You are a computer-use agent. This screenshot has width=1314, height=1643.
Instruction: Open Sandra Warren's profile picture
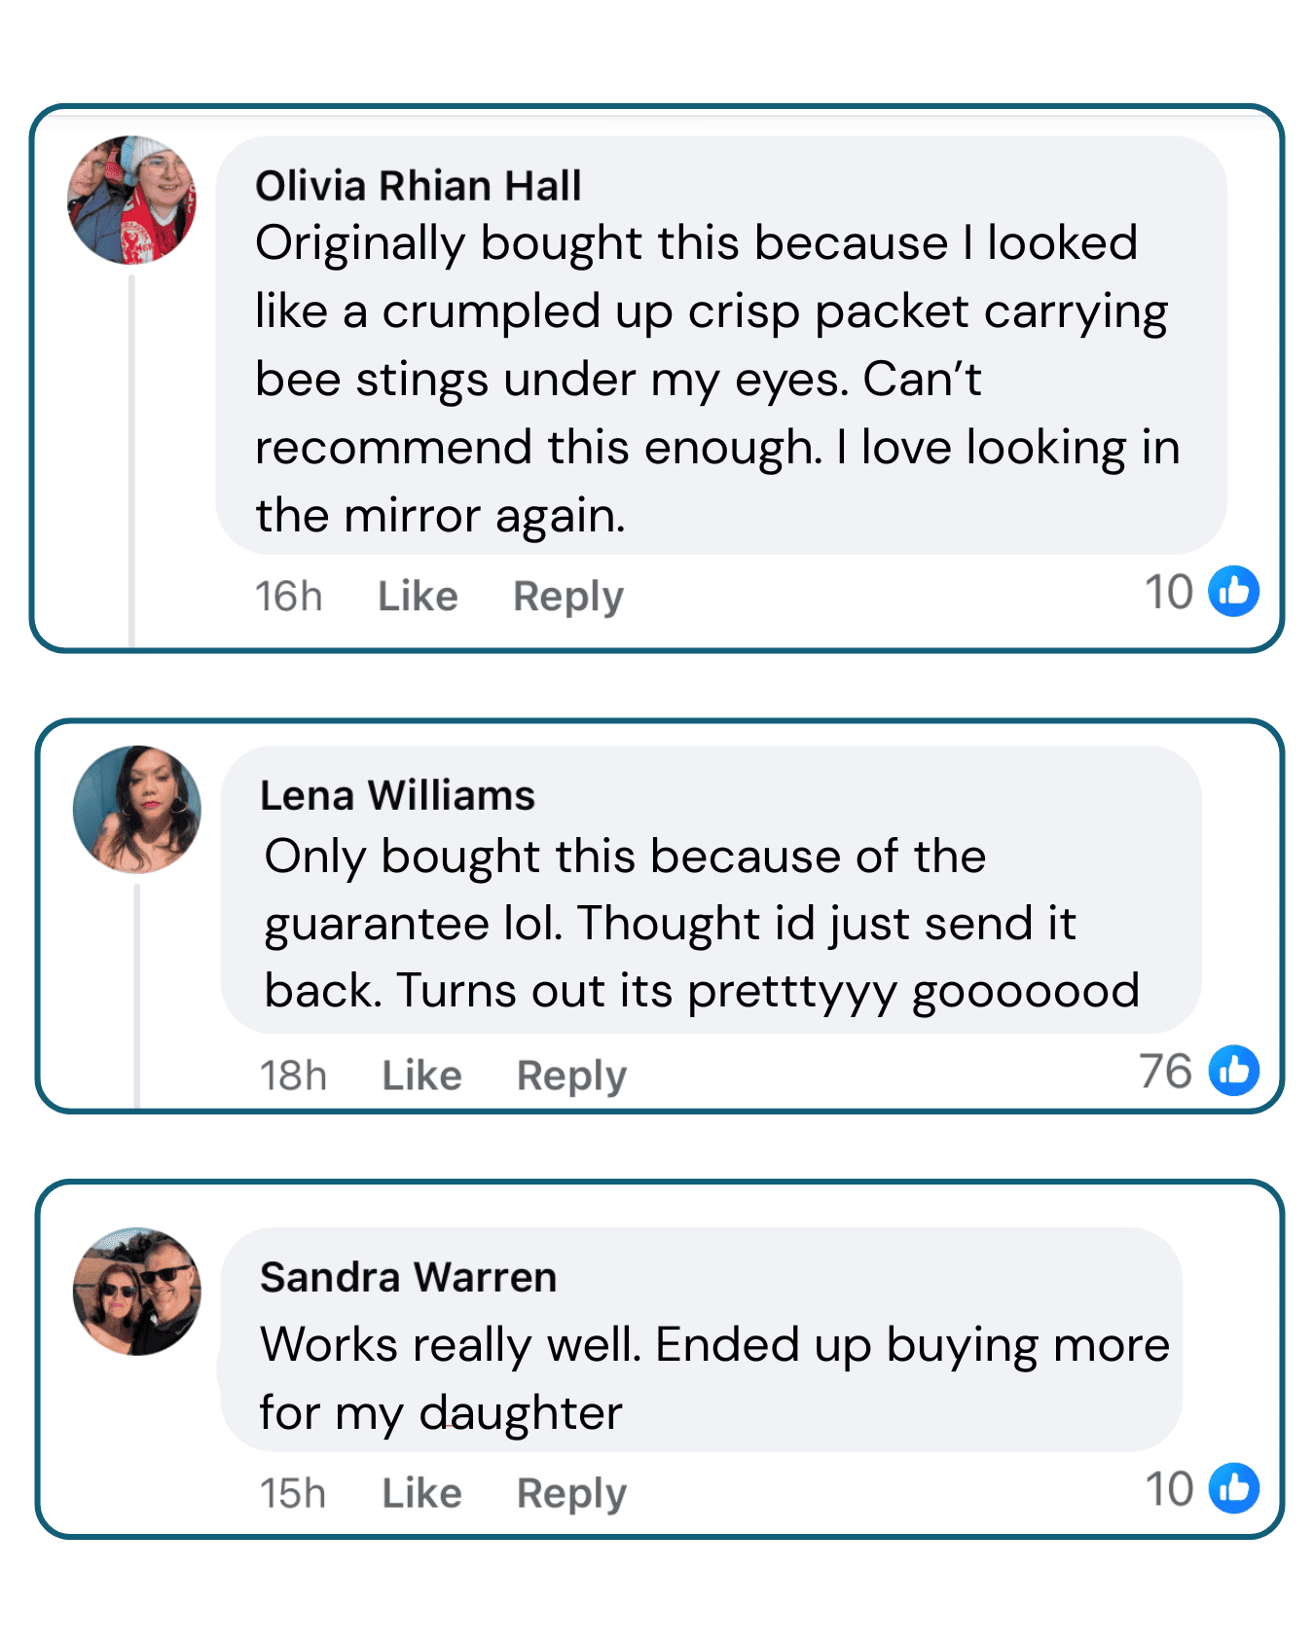coord(137,1292)
